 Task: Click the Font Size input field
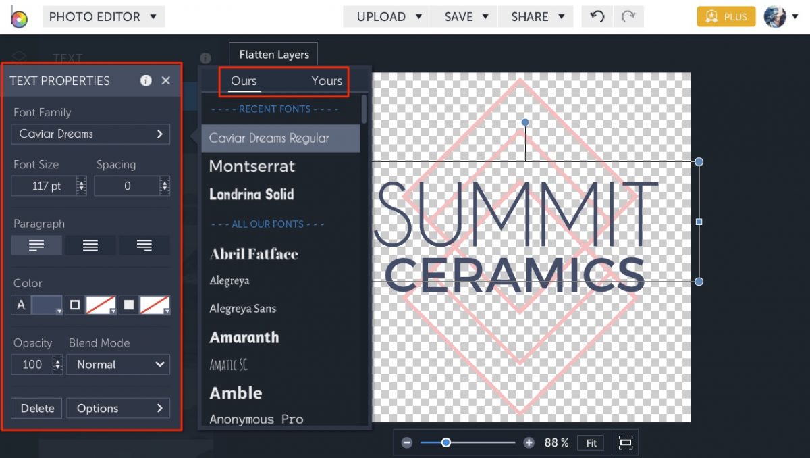point(44,186)
